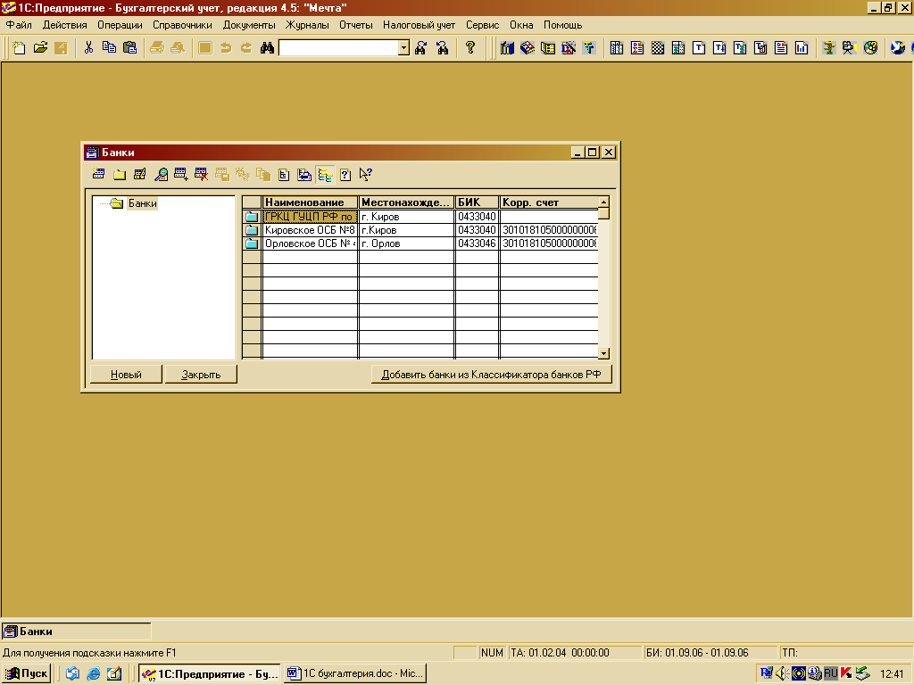Open the Файл menu
Viewport: 914px width, 685px height.
click(x=19, y=25)
